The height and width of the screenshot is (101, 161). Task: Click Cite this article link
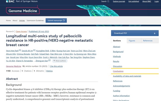[56, 66]
